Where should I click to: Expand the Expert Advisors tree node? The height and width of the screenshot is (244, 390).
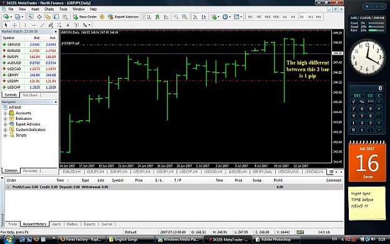click(x=5, y=124)
